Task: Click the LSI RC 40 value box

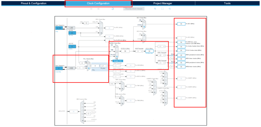Action: tap(72, 33)
